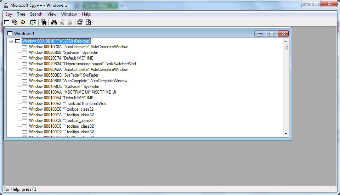Open a new Windows view from toolbar
The image size is (340, 195).
coord(7,22)
